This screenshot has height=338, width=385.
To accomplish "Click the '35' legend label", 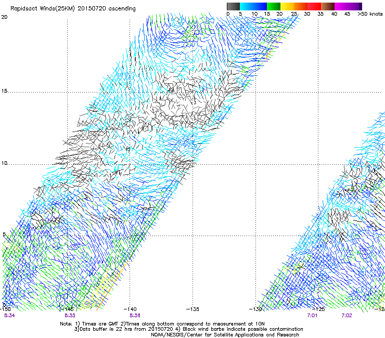I will point(320,14).
